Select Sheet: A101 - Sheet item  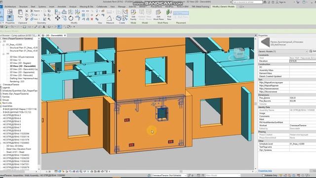[x=15, y=152]
